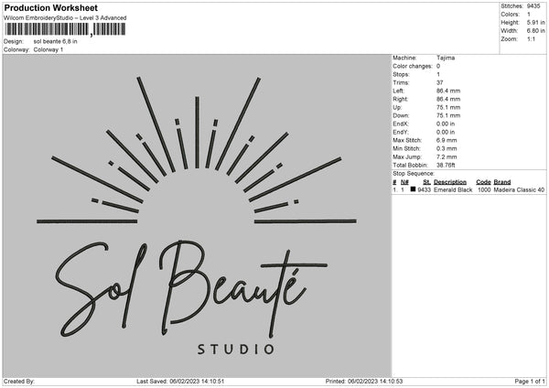The width and height of the screenshot is (549, 388).
Task: Click the Height value 5.91 in
Action: [535, 22]
